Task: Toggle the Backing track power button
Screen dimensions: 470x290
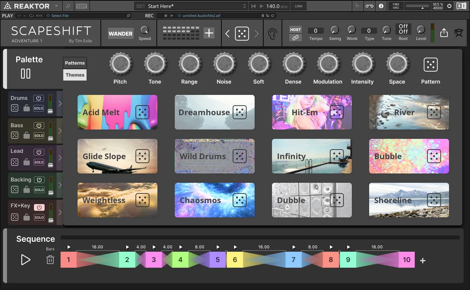Action: click(39, 180)
